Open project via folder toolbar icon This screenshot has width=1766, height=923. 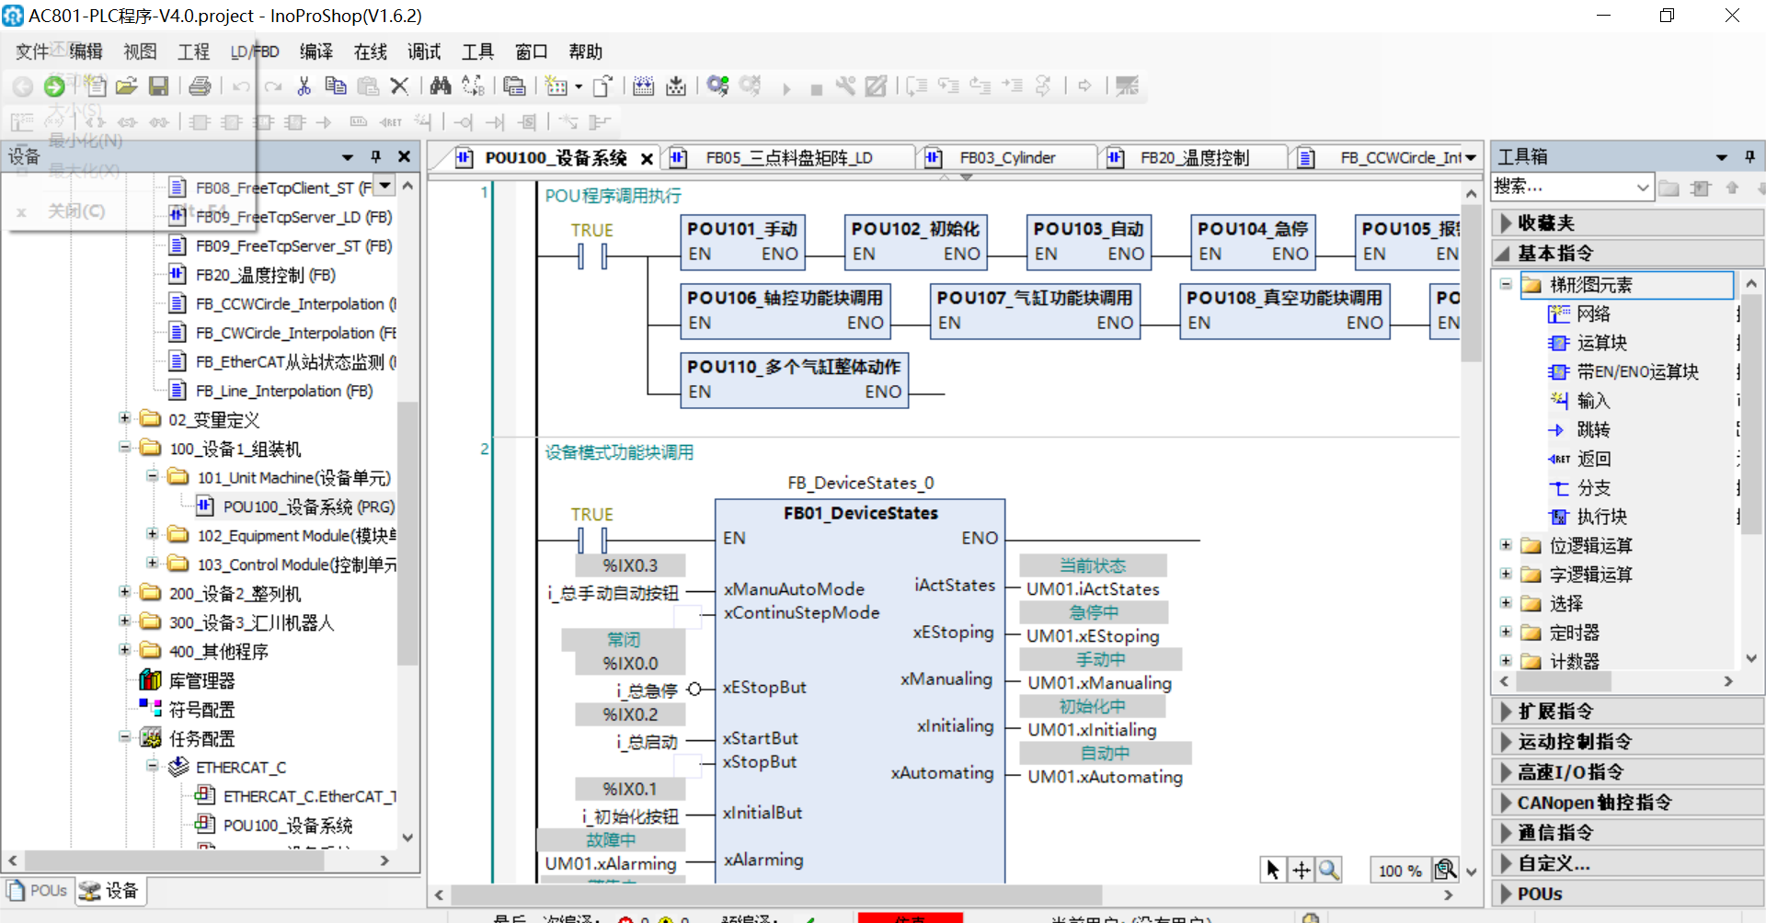[127, 86]
